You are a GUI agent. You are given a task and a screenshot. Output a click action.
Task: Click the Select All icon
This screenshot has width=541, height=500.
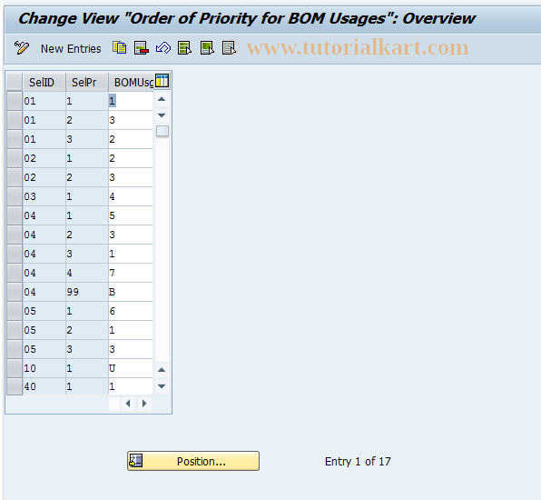[184, 48]
